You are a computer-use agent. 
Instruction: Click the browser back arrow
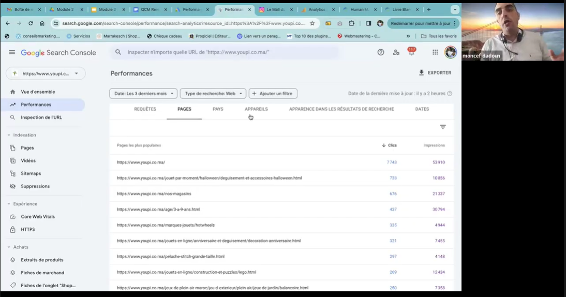[8, 23]
